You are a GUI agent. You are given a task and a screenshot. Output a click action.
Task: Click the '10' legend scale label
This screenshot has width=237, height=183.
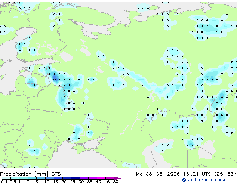click(47, 182)
